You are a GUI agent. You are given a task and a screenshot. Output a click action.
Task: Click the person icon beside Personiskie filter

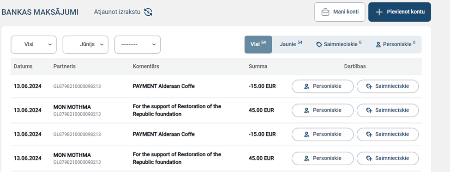378,44
